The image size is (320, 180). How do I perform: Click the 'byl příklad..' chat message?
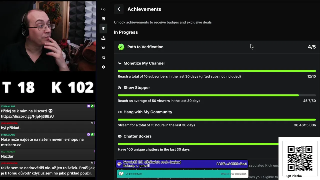click(x=11, y=128)
